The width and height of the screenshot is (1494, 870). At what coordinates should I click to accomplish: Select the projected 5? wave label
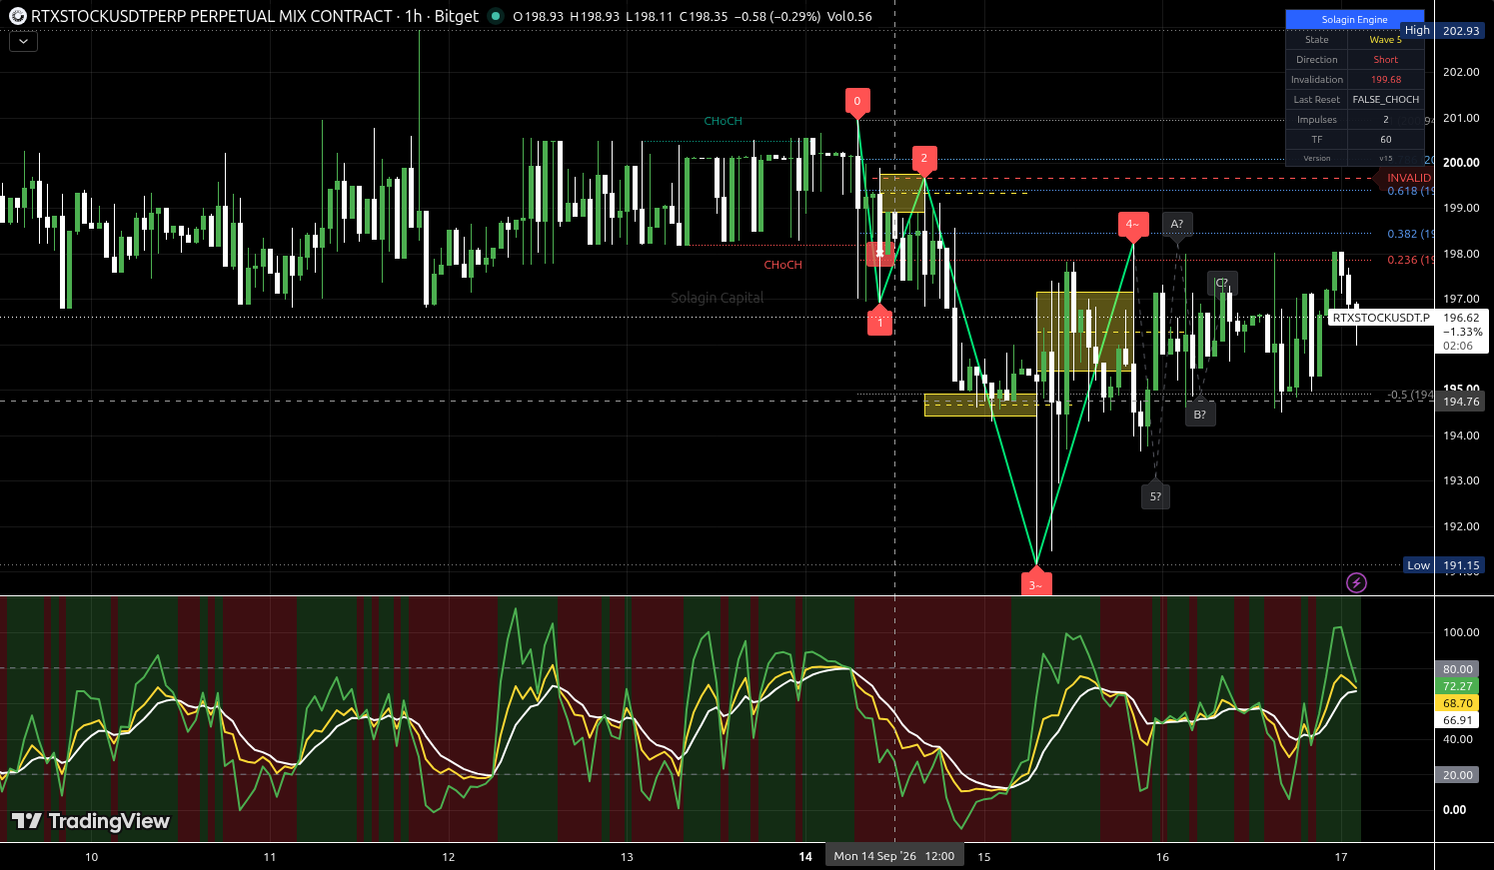(x=1155, y=496)
